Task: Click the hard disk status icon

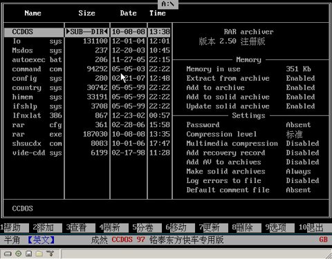Action: pyautogui.click(x=8, y=254)
